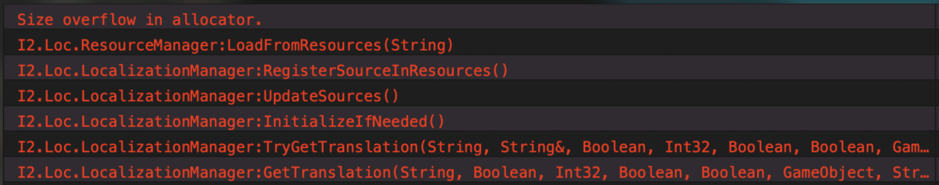The height and width of the screenshot is (185, 939).
Task: Click the truncated 'Str…' at the line end
Action: coord(911,172)
